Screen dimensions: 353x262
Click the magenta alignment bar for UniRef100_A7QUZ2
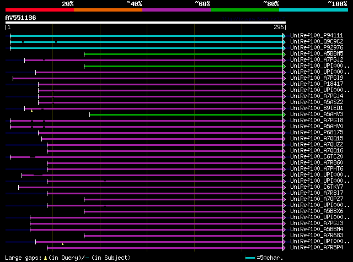coord(165,145)
